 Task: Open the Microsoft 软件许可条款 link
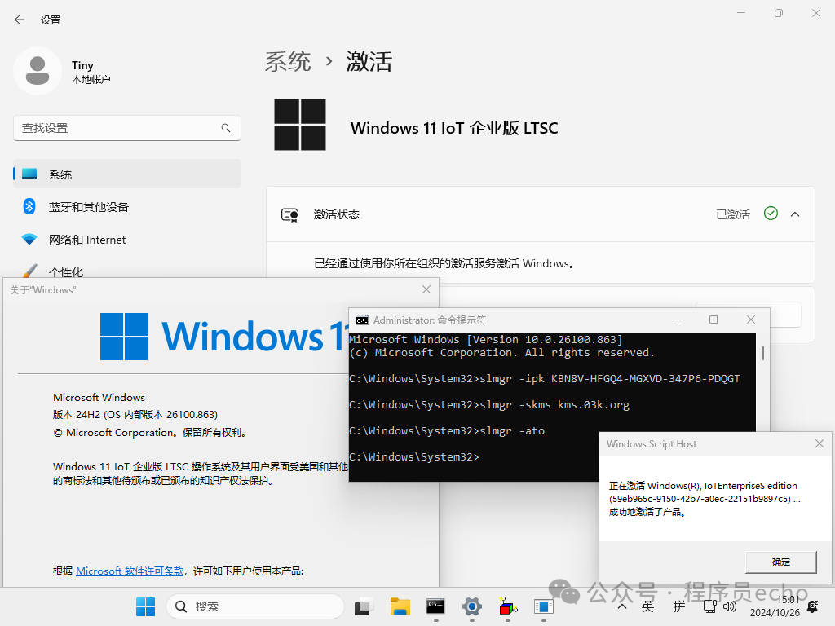pyautogui.click(x=130, y=571)
